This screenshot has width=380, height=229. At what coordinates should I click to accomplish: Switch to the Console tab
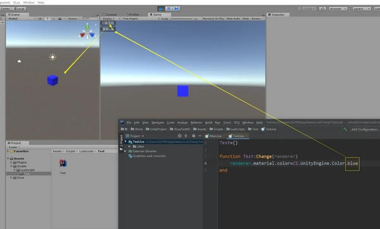pos(110,15)
